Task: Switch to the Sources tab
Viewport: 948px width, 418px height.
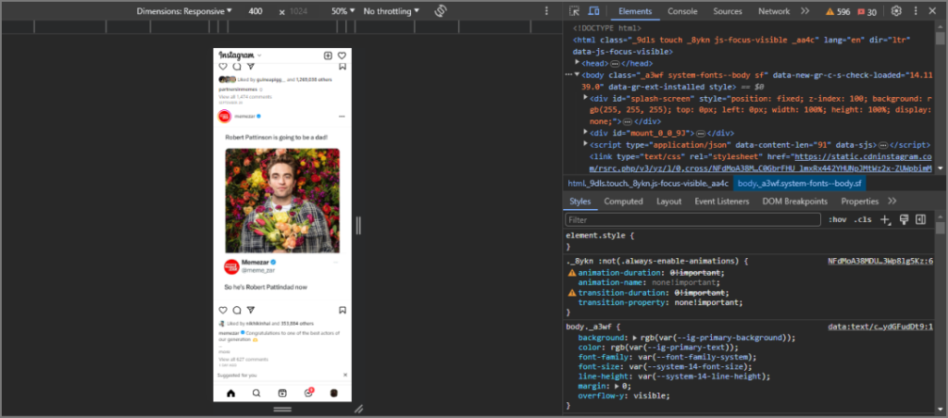Action: point(728,11)
